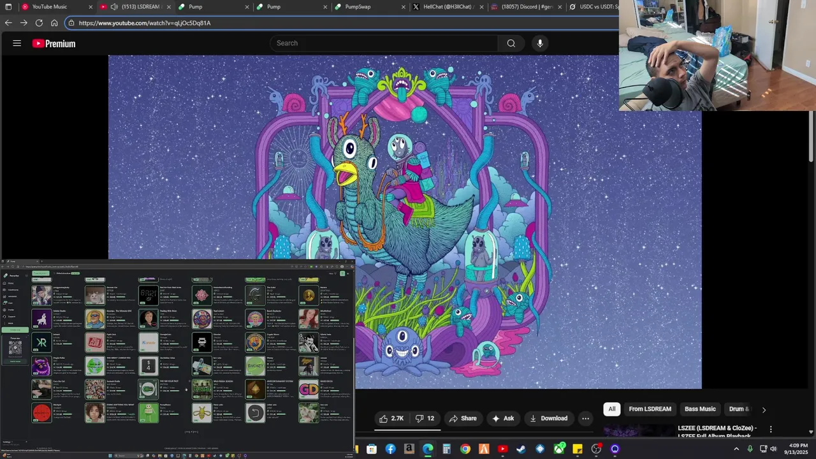Open Calculator from taskbar
The height and width of the screenshot is (459, 816).
pos(446,449)
